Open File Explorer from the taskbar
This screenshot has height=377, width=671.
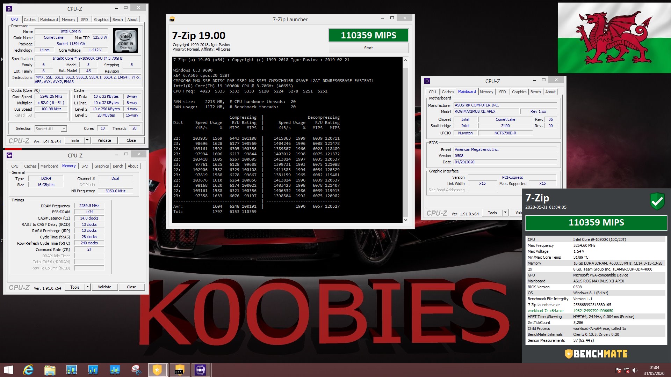50,370
